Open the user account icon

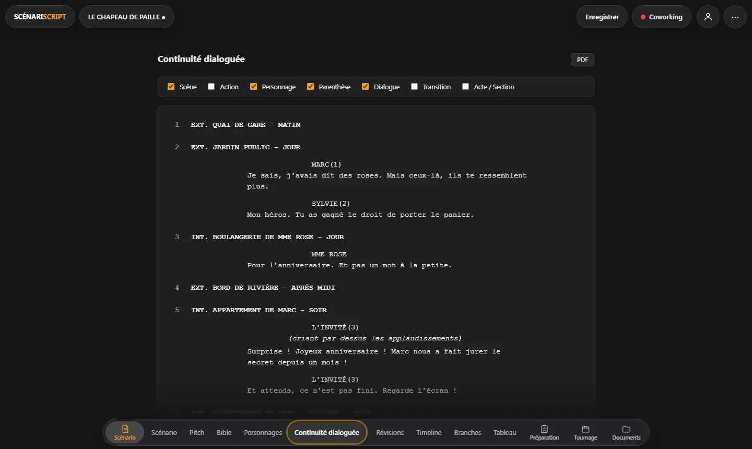point(708,17)
